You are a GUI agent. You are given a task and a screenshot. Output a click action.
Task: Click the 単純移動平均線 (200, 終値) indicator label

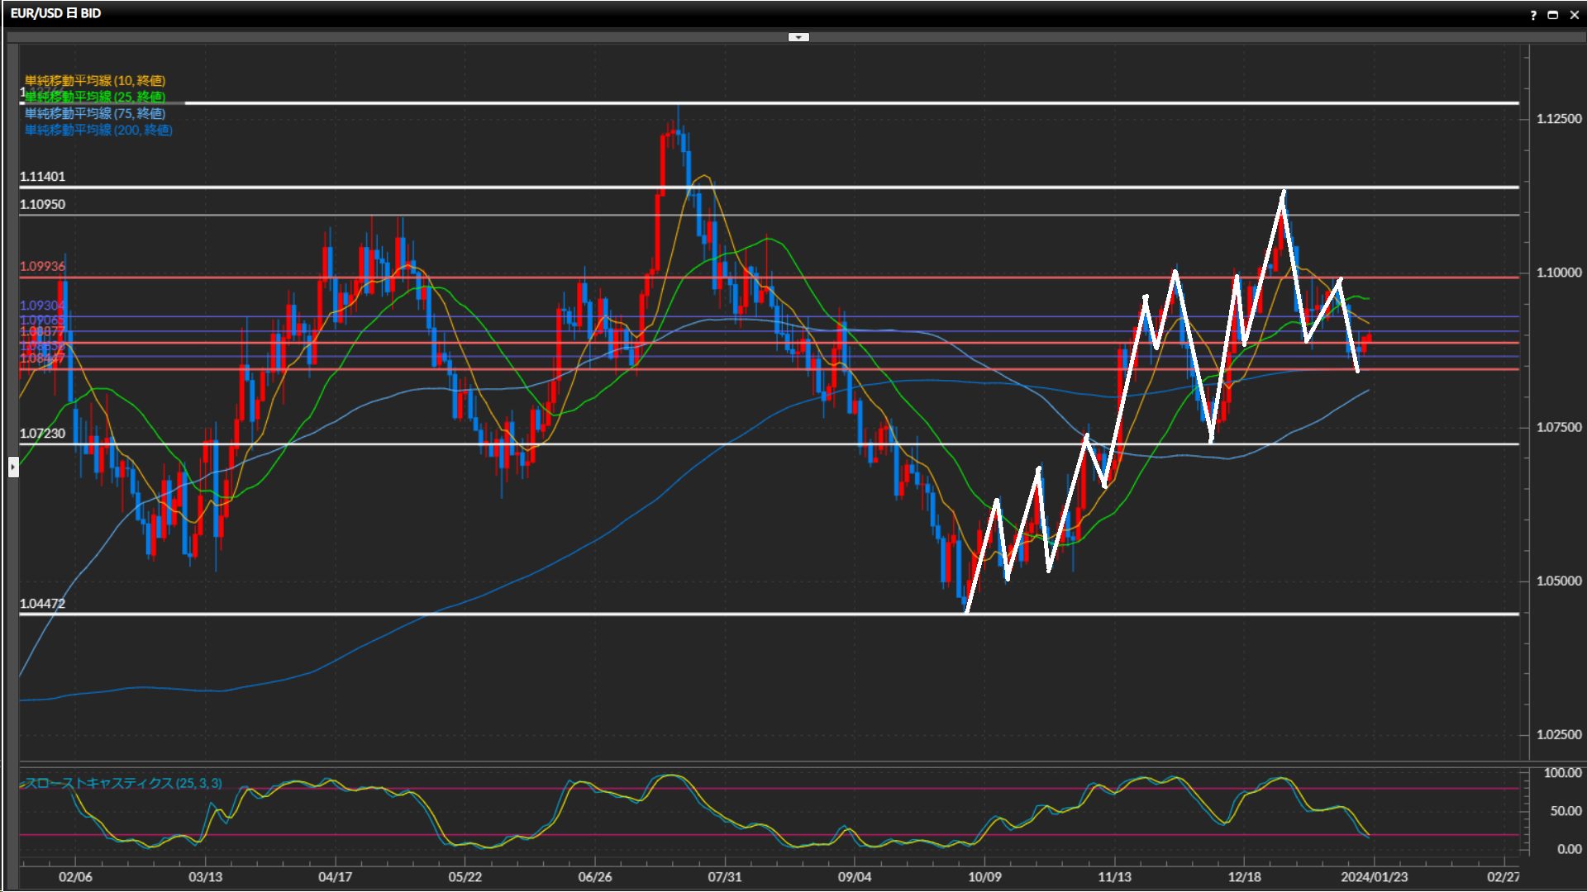coord(98,130)
